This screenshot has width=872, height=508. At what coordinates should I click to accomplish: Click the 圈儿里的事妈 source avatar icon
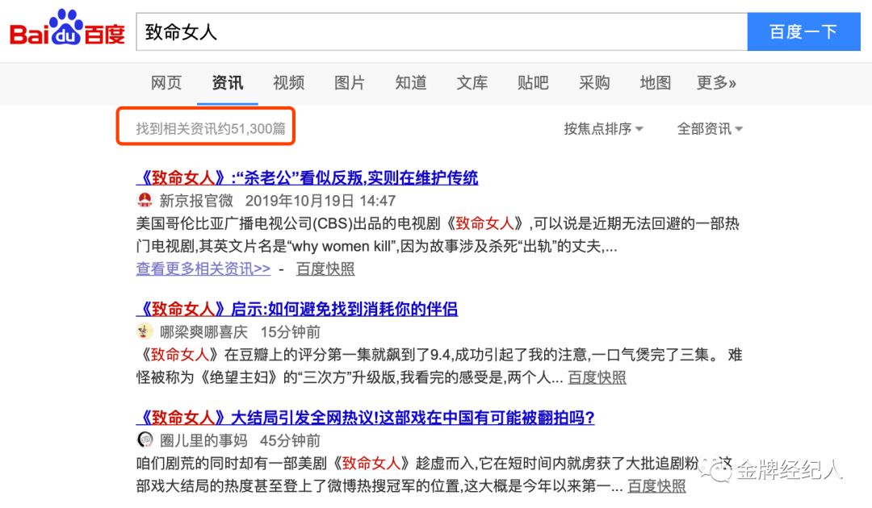tap(145, 439)
